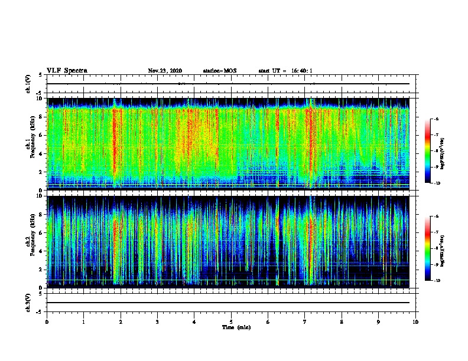Click the "-6" label on ch.1 color scale

click(x=436, y=119)
